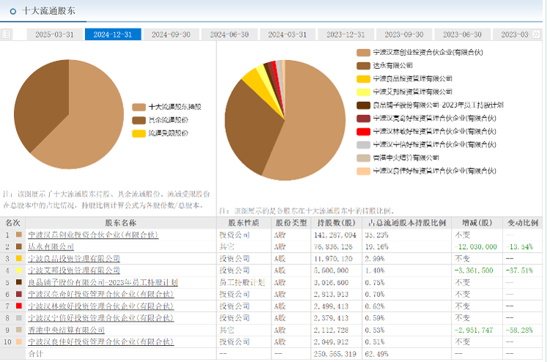Click legend marker for 其余流通股份
This screenshot has height=362, width=550.
tap(139, 120)
